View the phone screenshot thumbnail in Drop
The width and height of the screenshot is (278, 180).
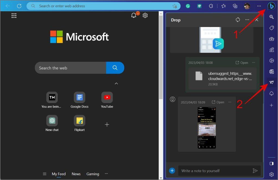click(x=207, y=128)
